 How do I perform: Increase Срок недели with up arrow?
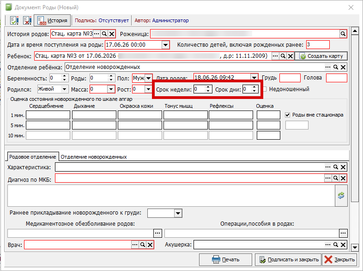(x=208, y=87)
